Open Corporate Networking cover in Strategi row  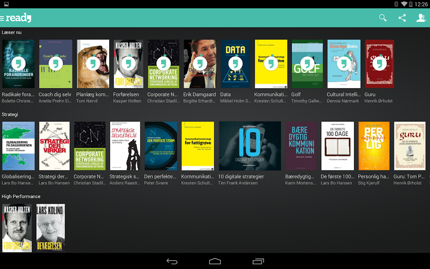click(90, 146)
